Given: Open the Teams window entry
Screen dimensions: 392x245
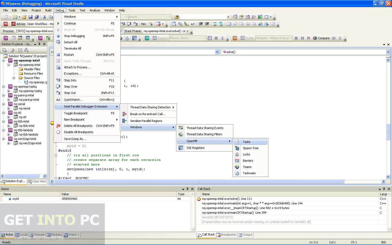Looking at the screenshot, I should [250, 167].
